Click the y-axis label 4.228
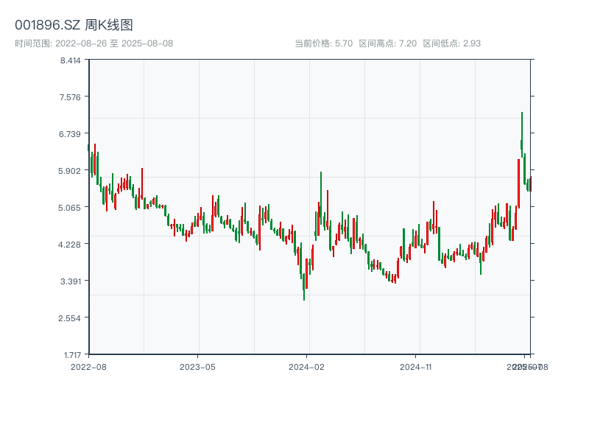The height and width of the screenshot is (442, 589). click(x=69, y=245)
